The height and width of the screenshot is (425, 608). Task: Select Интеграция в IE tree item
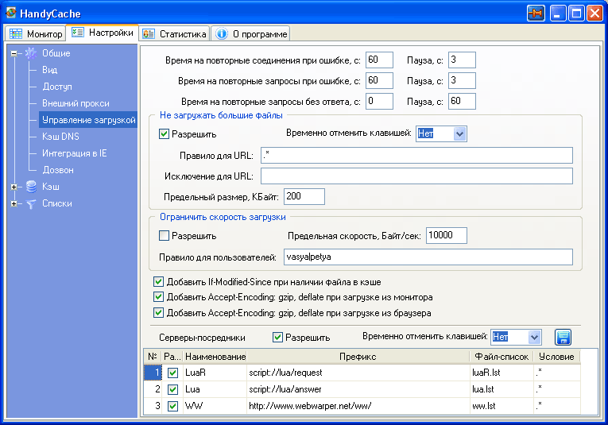tap(75, 153)
